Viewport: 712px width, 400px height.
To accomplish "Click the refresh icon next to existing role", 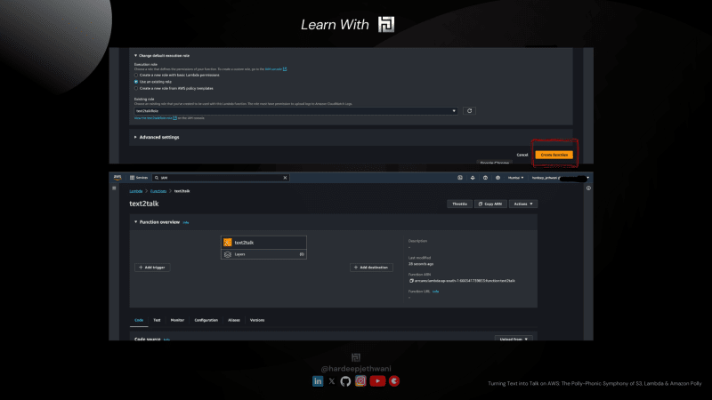I will pyautogui.click(x=470, y=110).
